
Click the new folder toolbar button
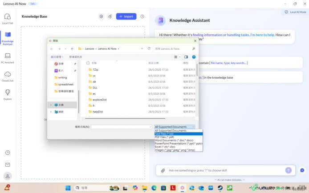coord(76,57)
